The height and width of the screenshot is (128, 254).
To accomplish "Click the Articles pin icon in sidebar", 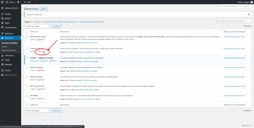I will coord(3,14).
